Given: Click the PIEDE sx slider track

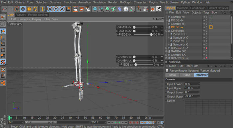Looking at the screenshot, I should 144,65.
